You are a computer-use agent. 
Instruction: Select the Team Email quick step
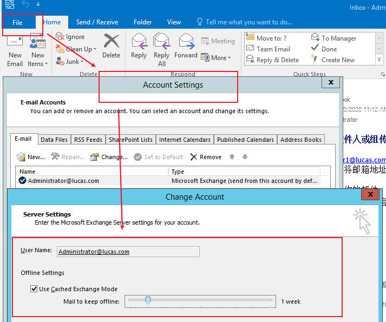[x=269, y=49]
